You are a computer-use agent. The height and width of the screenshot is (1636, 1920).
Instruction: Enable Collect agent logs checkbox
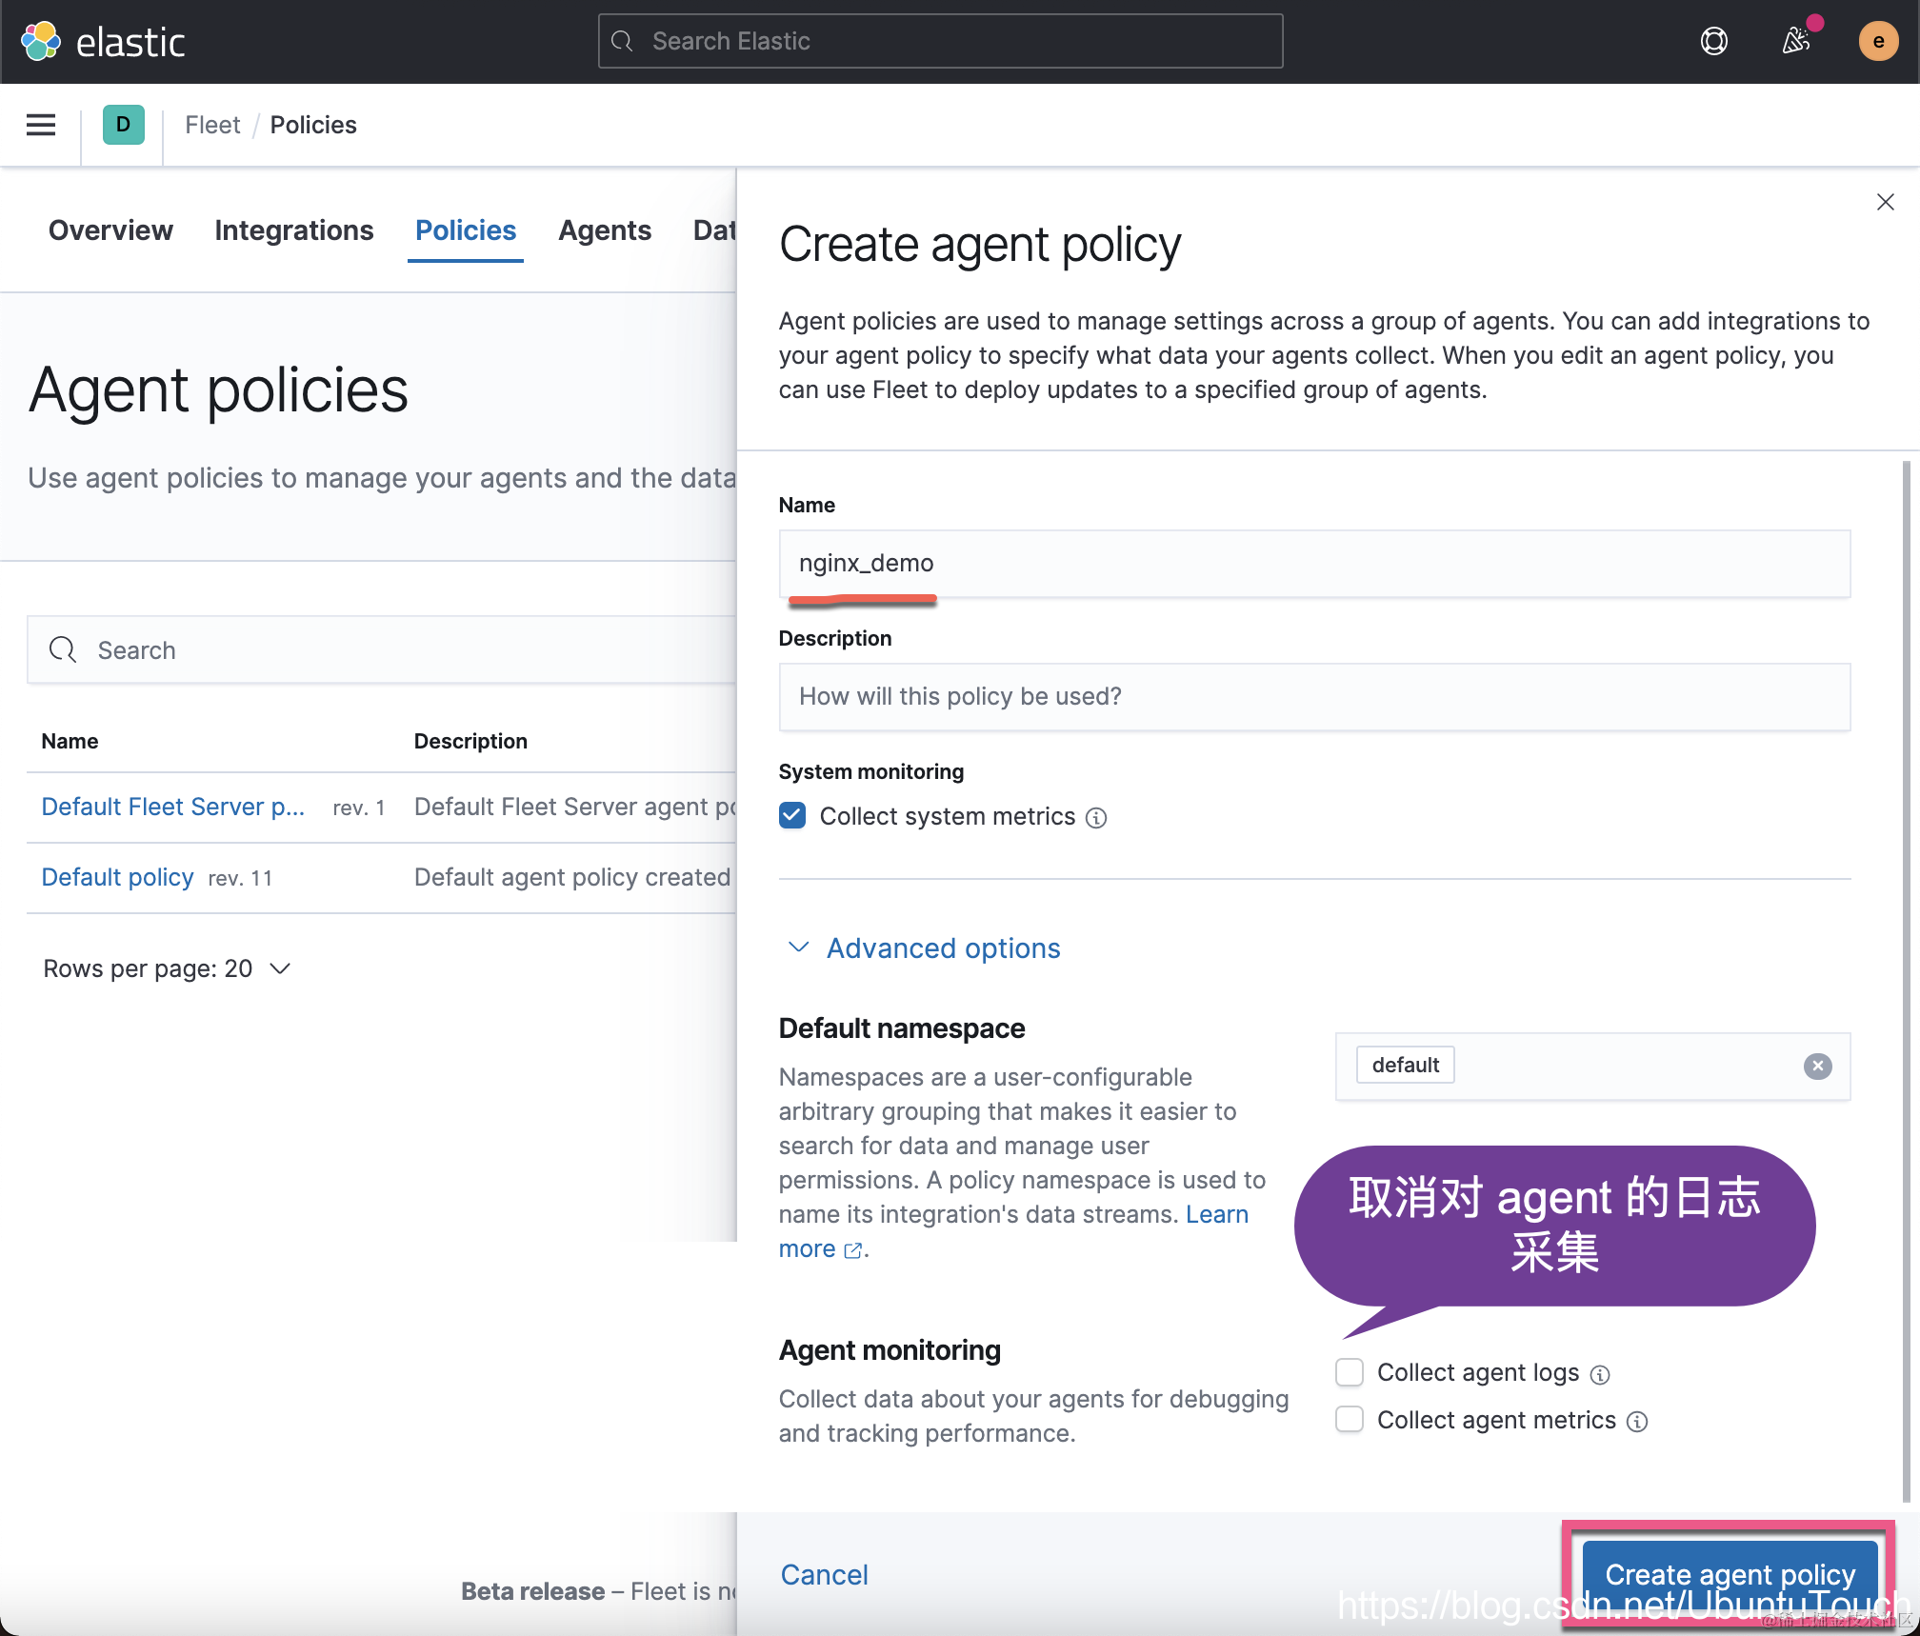1350,1372
